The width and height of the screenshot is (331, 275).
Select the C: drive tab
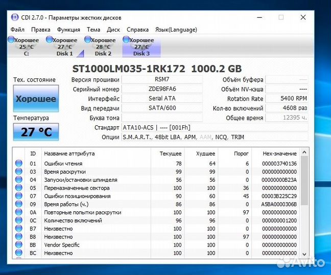click(x=26, y=46)
